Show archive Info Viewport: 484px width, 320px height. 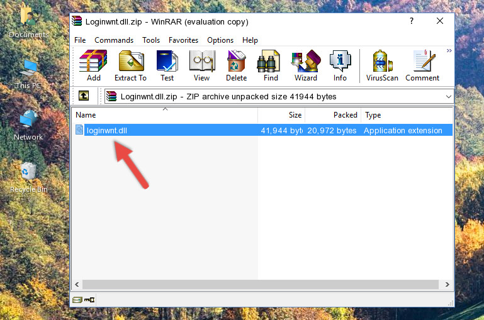[x=340, y=66]
